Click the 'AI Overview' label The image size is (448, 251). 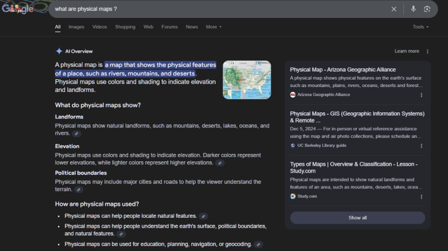[79, 52]
